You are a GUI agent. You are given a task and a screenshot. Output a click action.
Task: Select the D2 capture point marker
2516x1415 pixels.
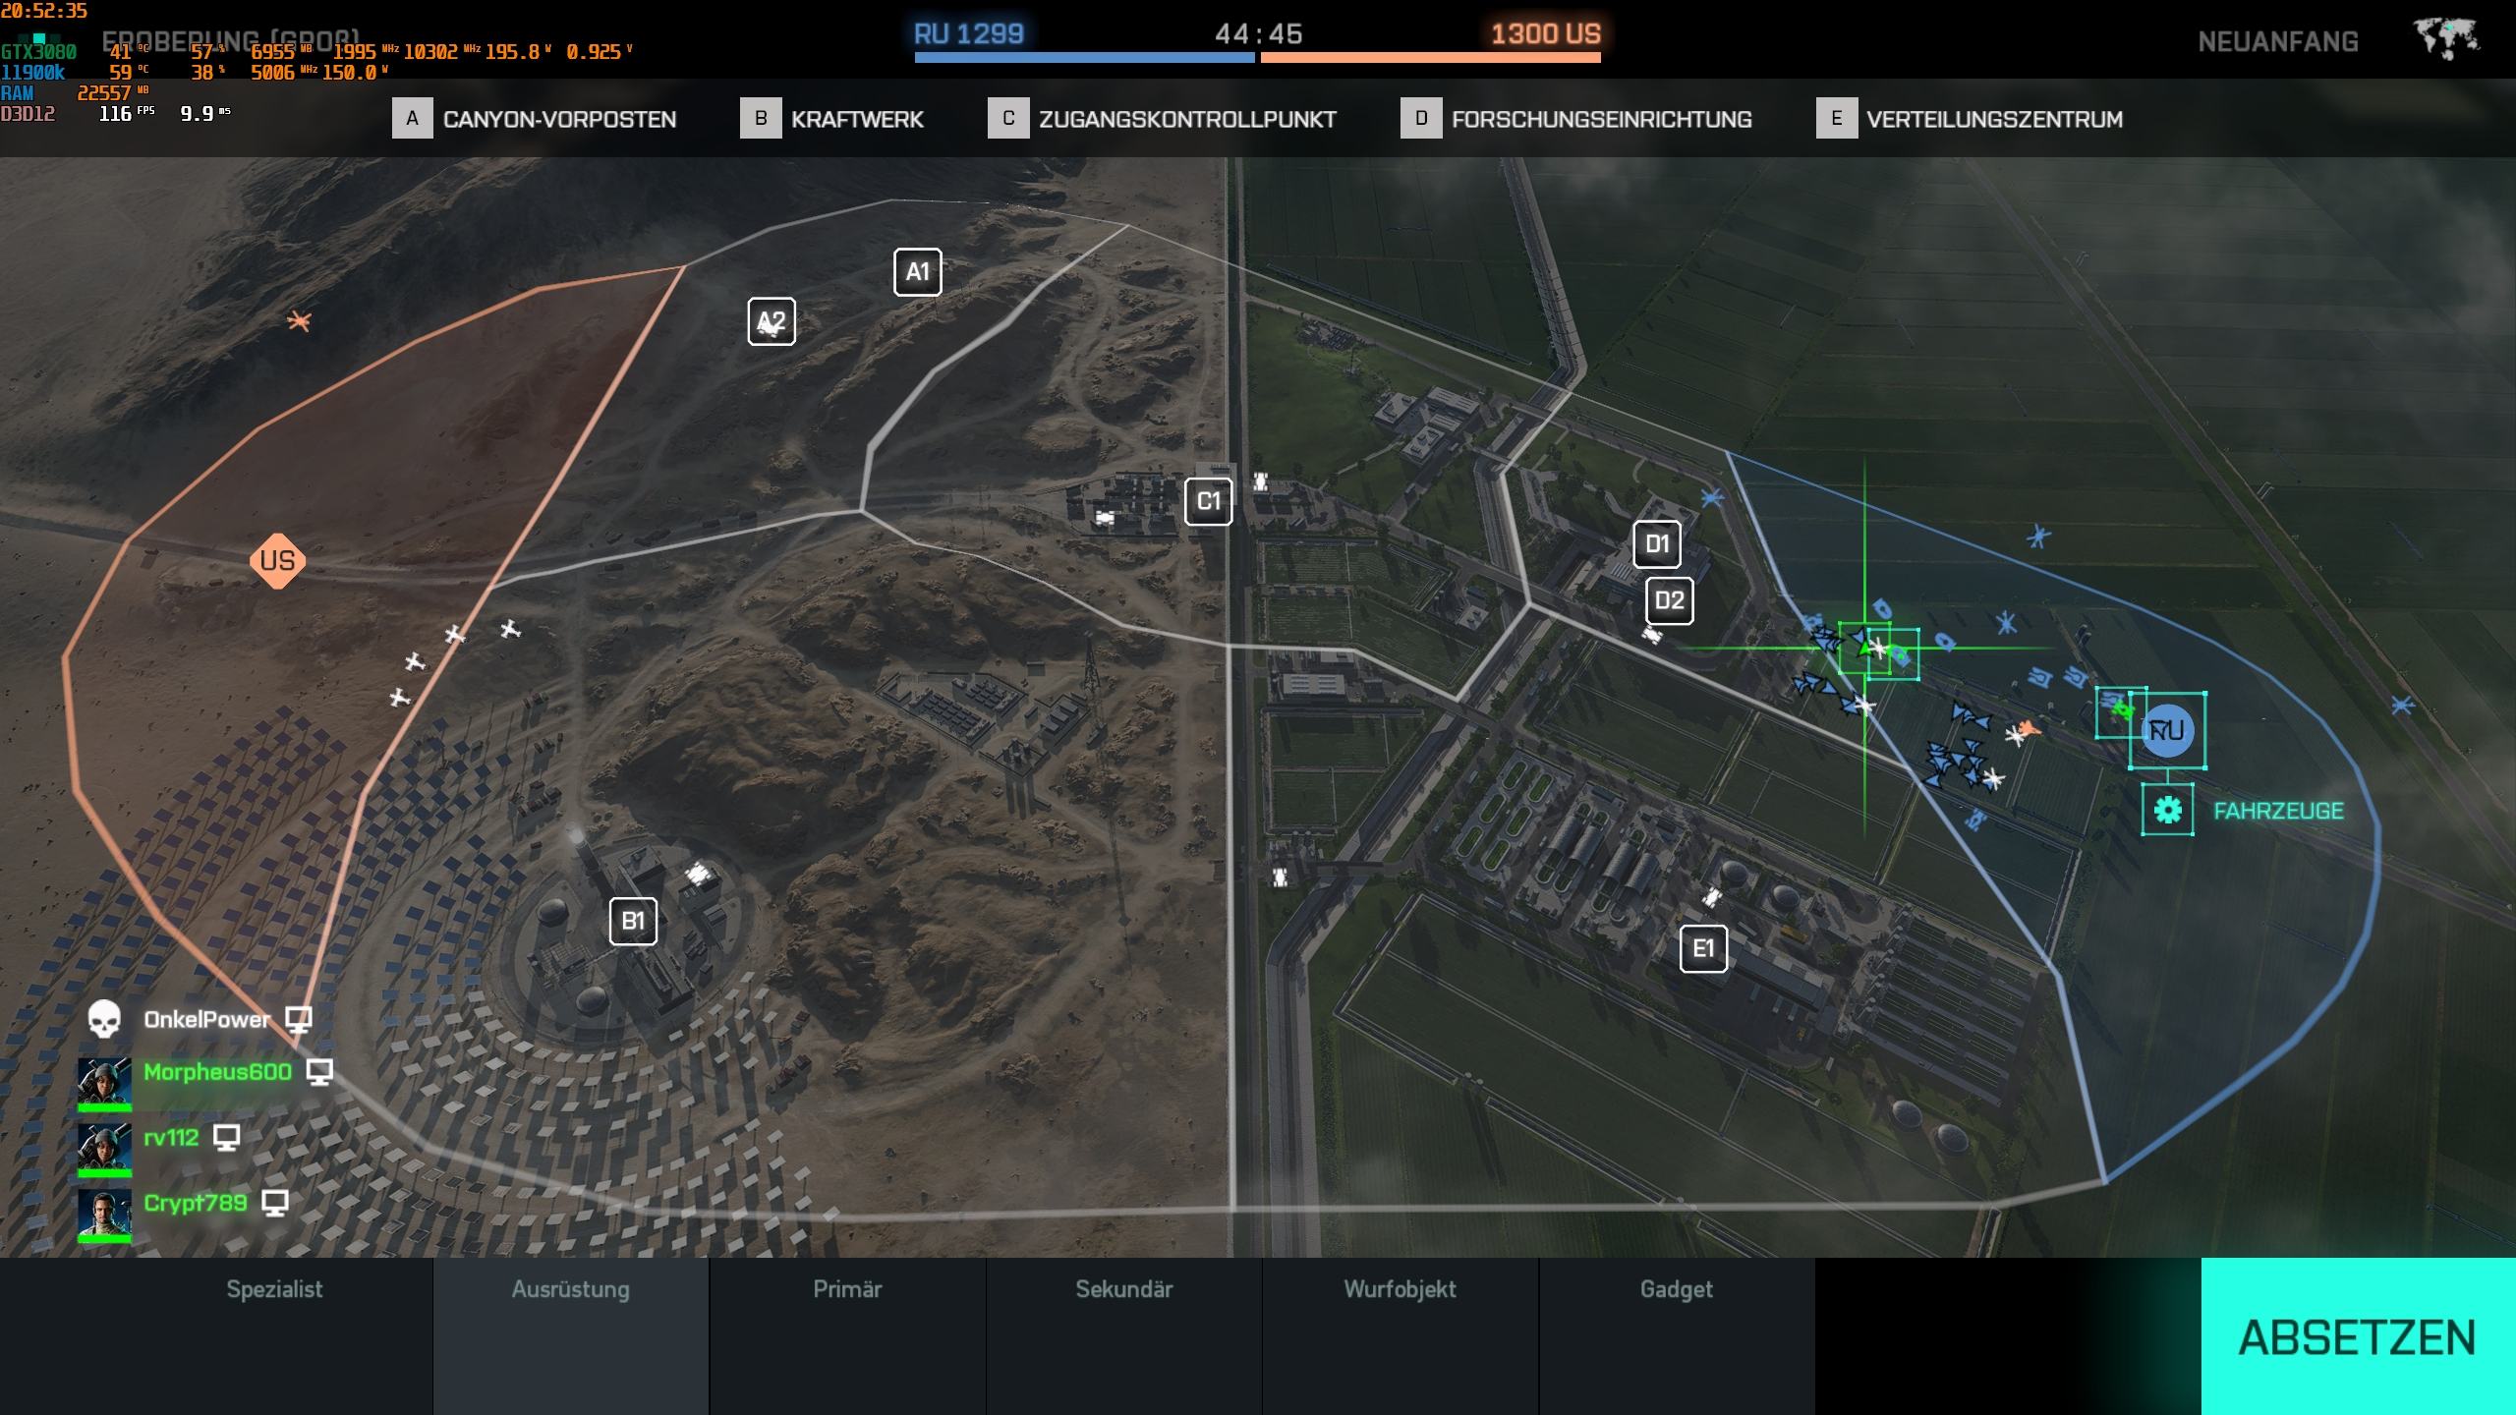click(x=1669, y=600)
